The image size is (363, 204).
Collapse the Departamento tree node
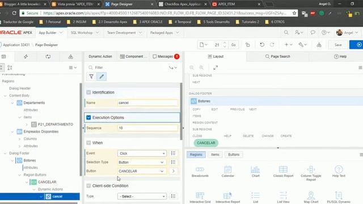pos(12,103)
